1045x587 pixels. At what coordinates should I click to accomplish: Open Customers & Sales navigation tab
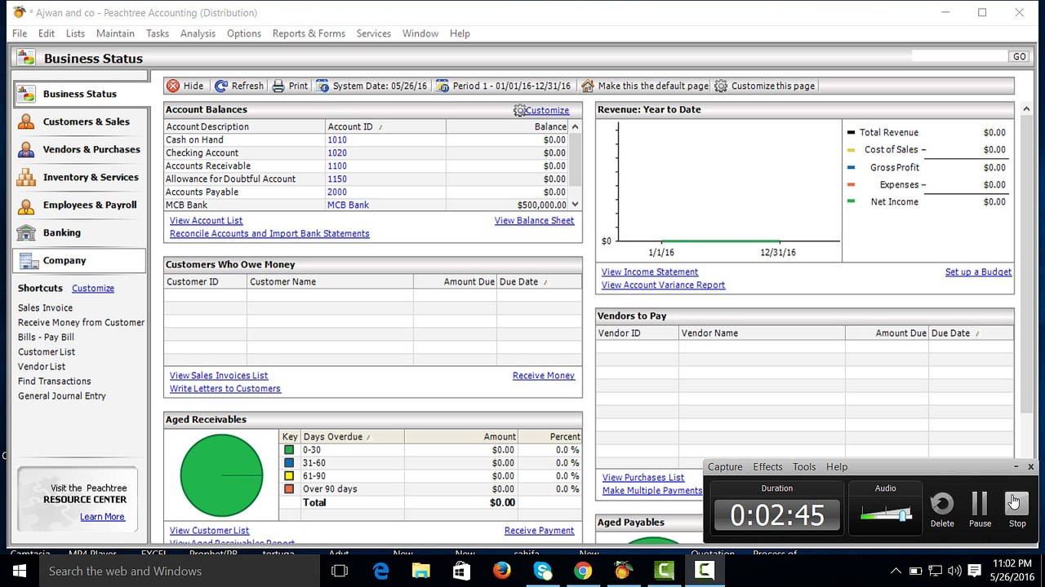point(80,121)
